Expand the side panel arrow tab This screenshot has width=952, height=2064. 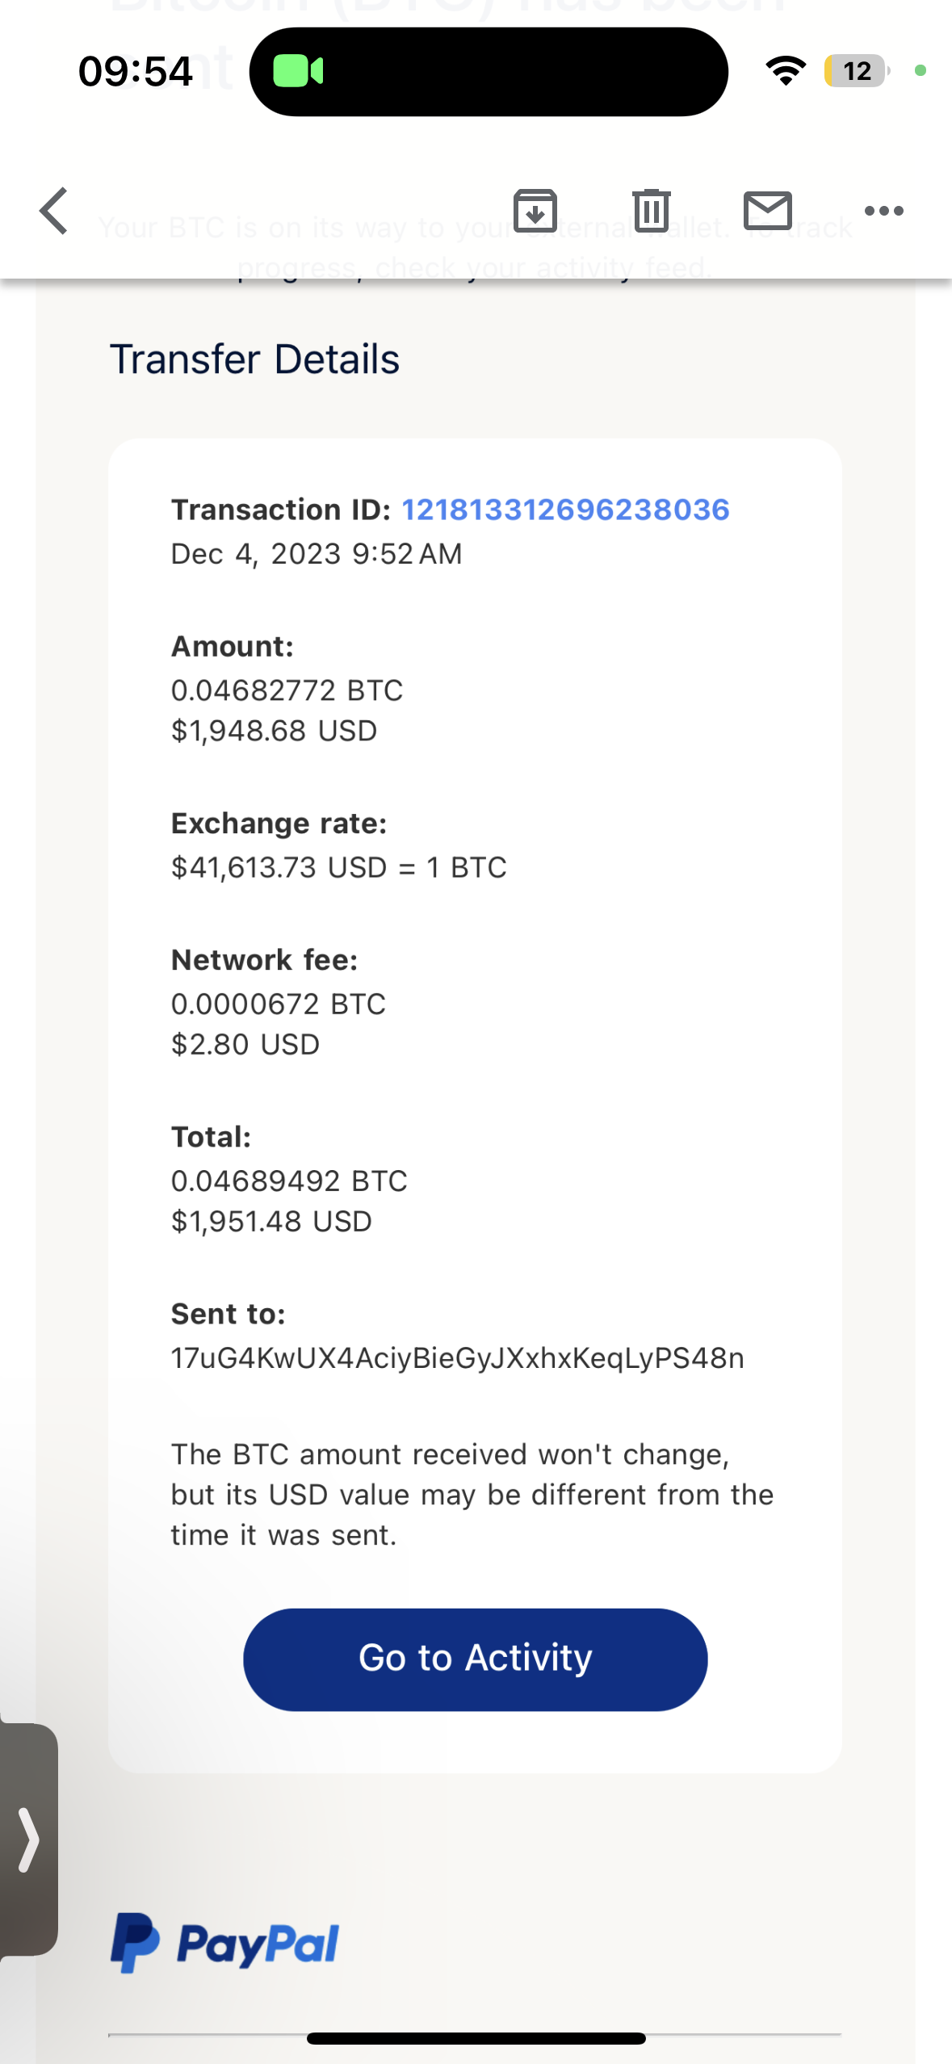(28, 1840)
